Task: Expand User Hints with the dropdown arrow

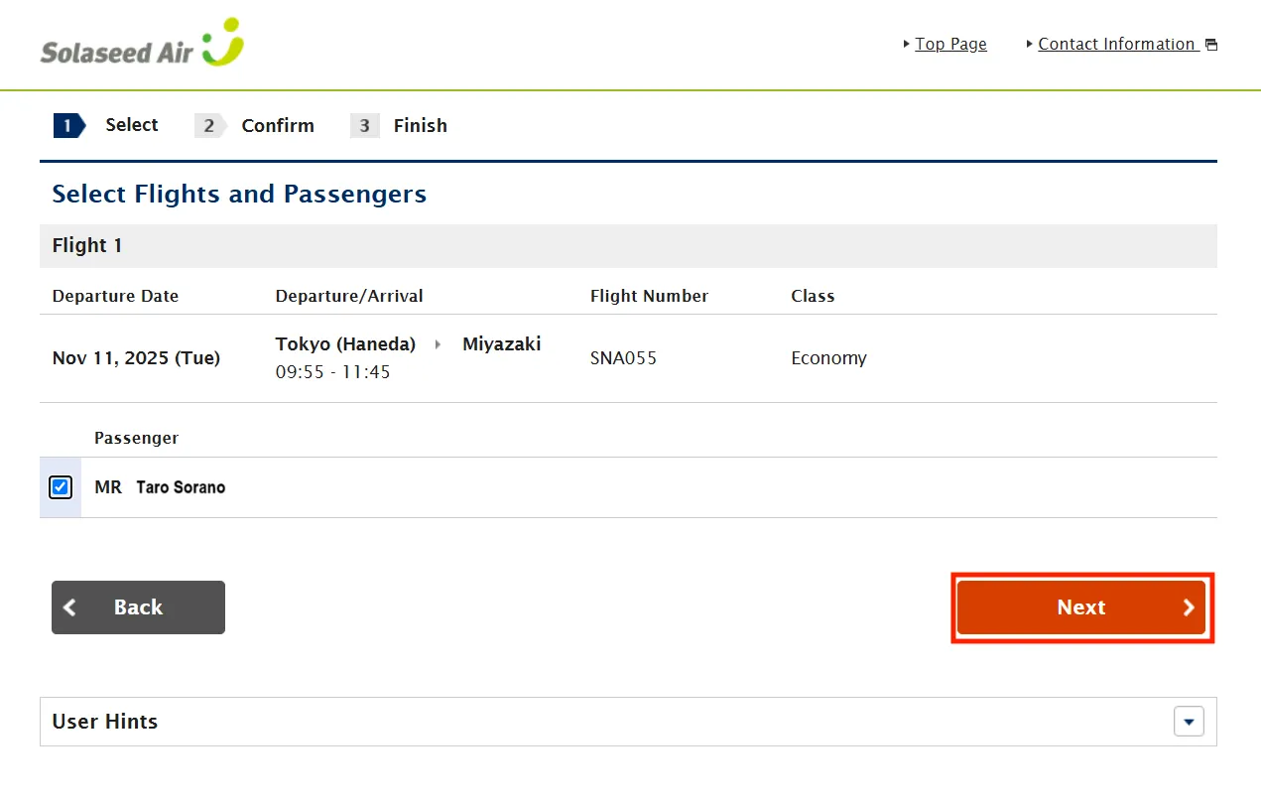Action: click(x=1189, y=722)
